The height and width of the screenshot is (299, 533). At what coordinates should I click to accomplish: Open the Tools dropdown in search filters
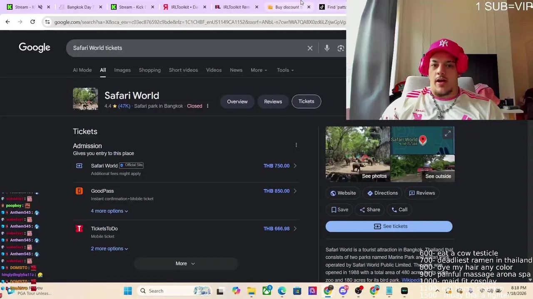(x=285, y=70)
